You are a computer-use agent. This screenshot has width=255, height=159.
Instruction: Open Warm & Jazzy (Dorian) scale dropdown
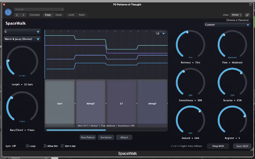click(x=22, y=39)
